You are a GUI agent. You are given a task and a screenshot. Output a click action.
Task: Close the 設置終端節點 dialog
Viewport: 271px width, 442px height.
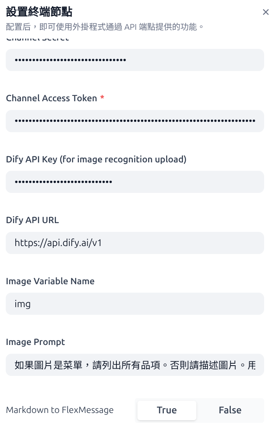pos(266,12)
